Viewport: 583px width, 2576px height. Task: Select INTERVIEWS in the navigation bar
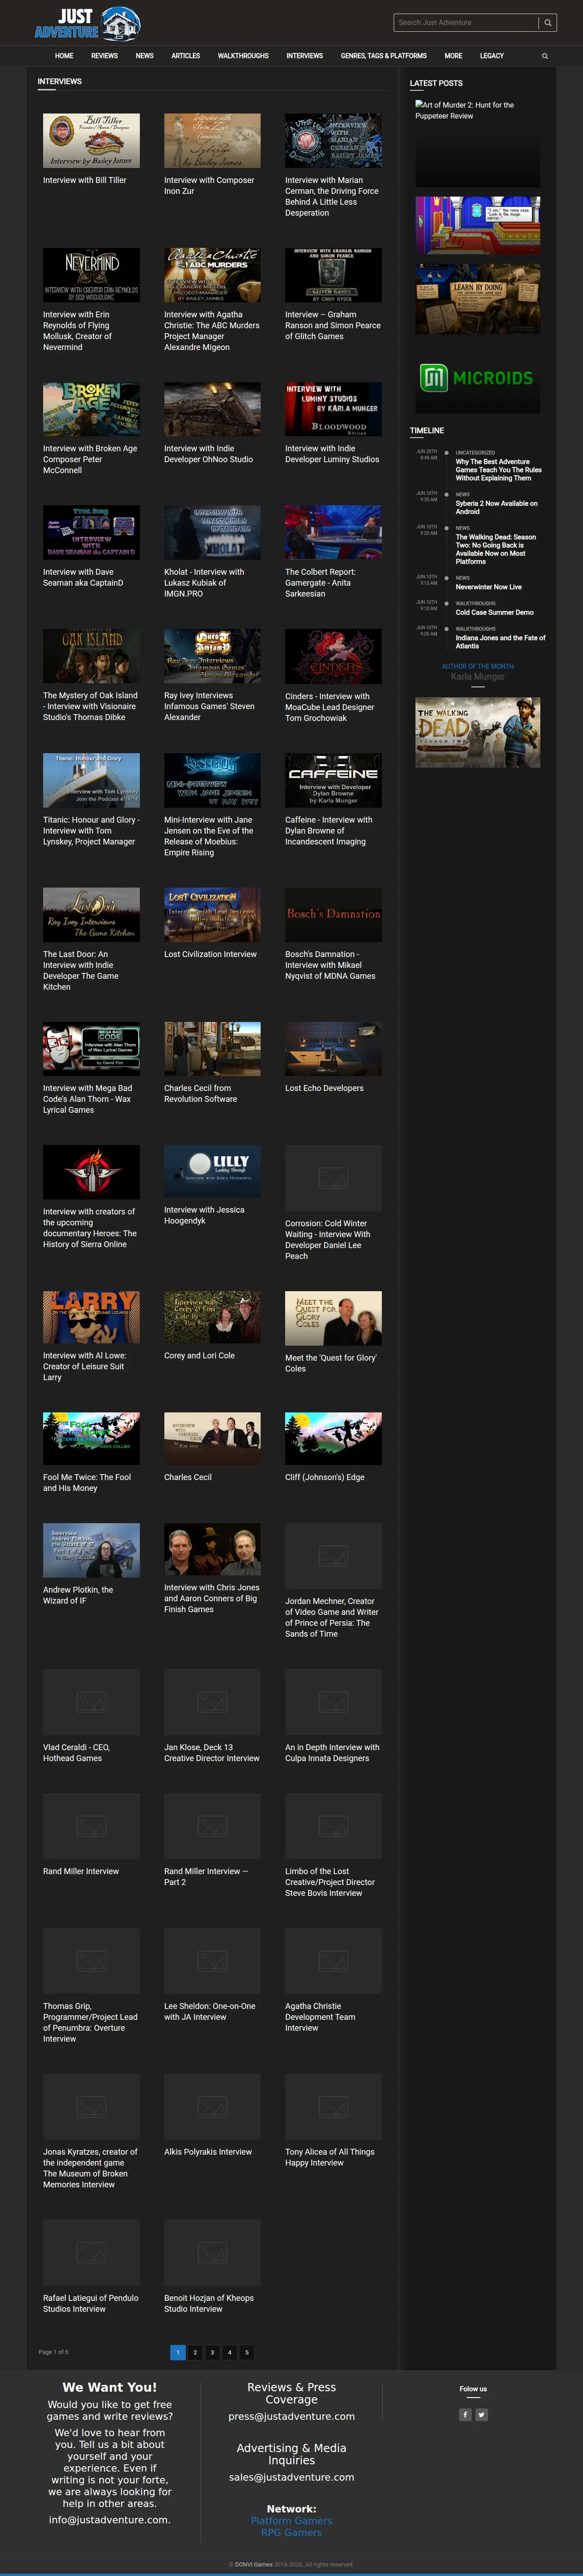coord(305,56)
